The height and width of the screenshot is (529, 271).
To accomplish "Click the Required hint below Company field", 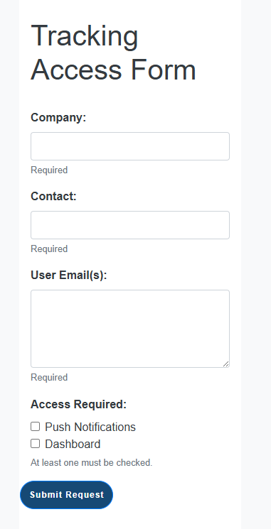I will pos(49,170).
